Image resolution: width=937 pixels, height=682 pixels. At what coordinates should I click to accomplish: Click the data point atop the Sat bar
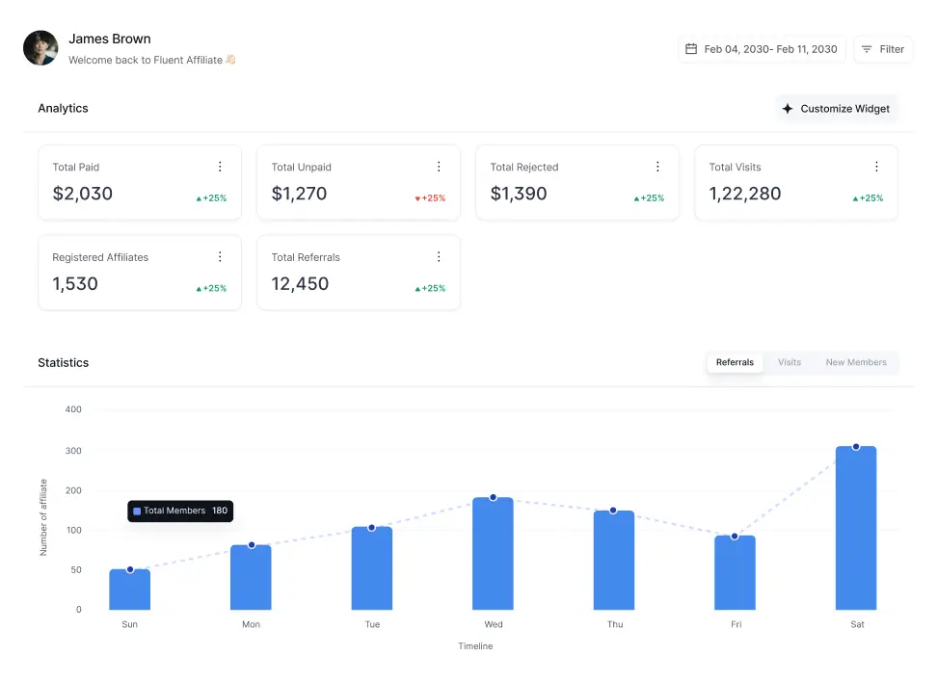856,447
